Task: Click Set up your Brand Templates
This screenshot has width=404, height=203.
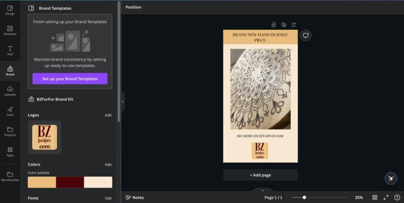Action: 70,79
